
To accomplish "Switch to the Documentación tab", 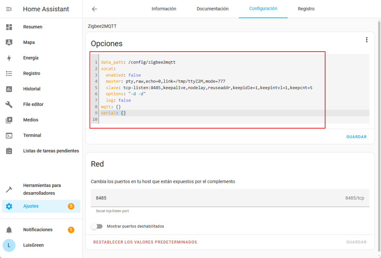I will pyautogui.click(x=212, y=9).
